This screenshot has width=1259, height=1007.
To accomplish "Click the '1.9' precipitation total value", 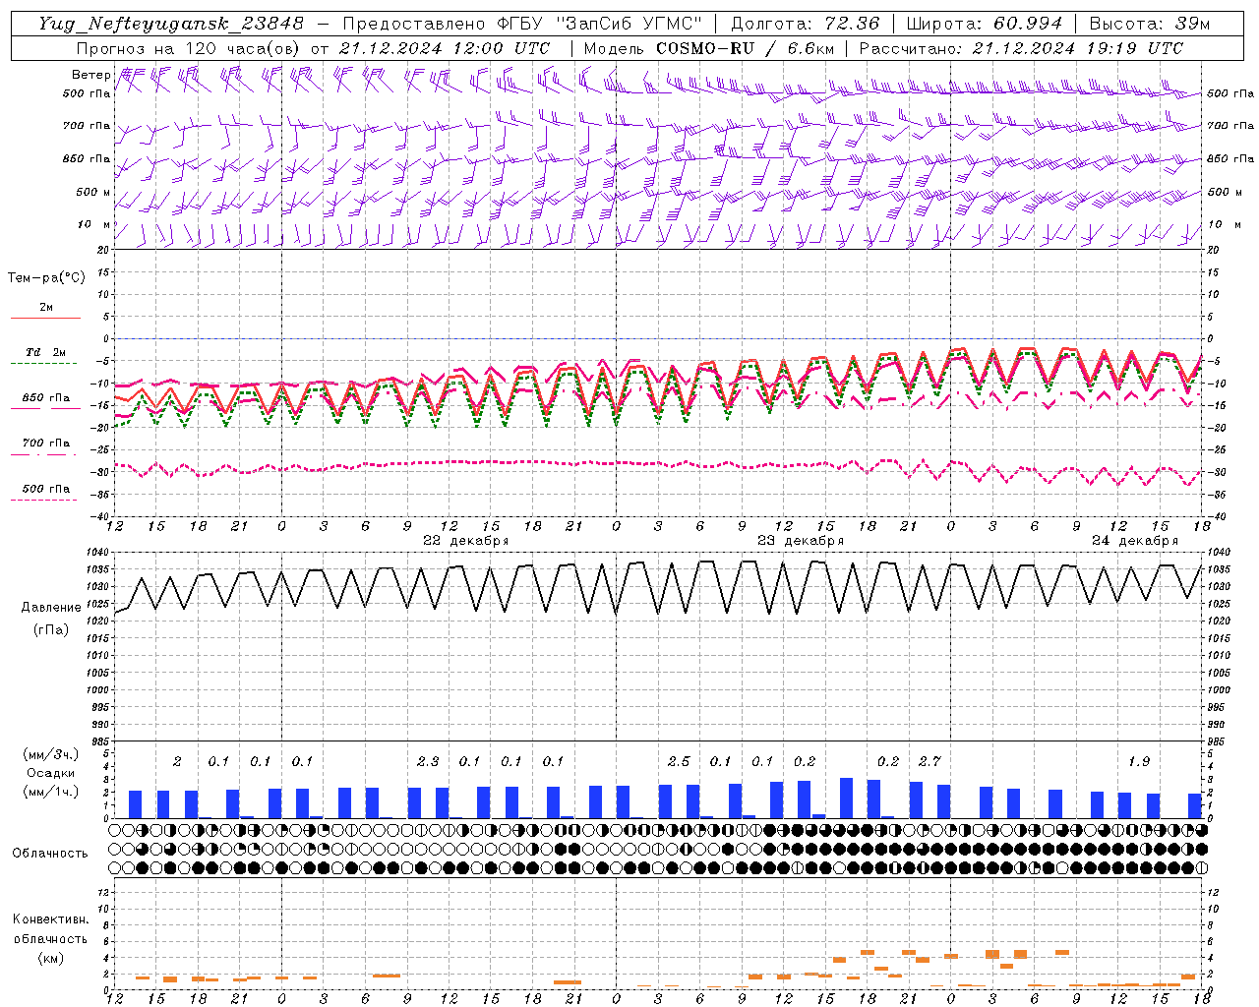I will click(1139, 761).
